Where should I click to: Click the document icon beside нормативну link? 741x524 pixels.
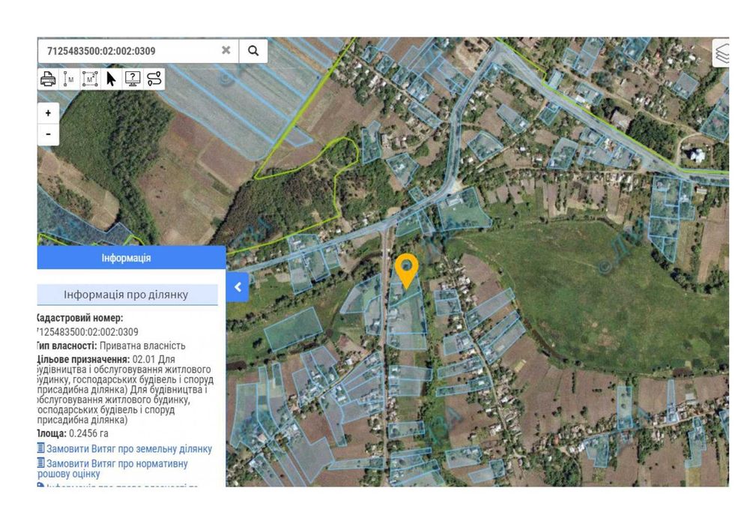[41, 463]
